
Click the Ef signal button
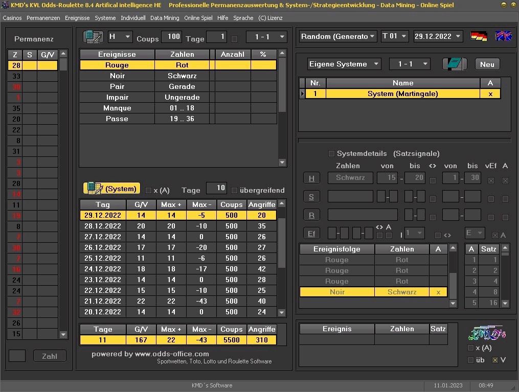pyautogui.click(x=311, y=234)
